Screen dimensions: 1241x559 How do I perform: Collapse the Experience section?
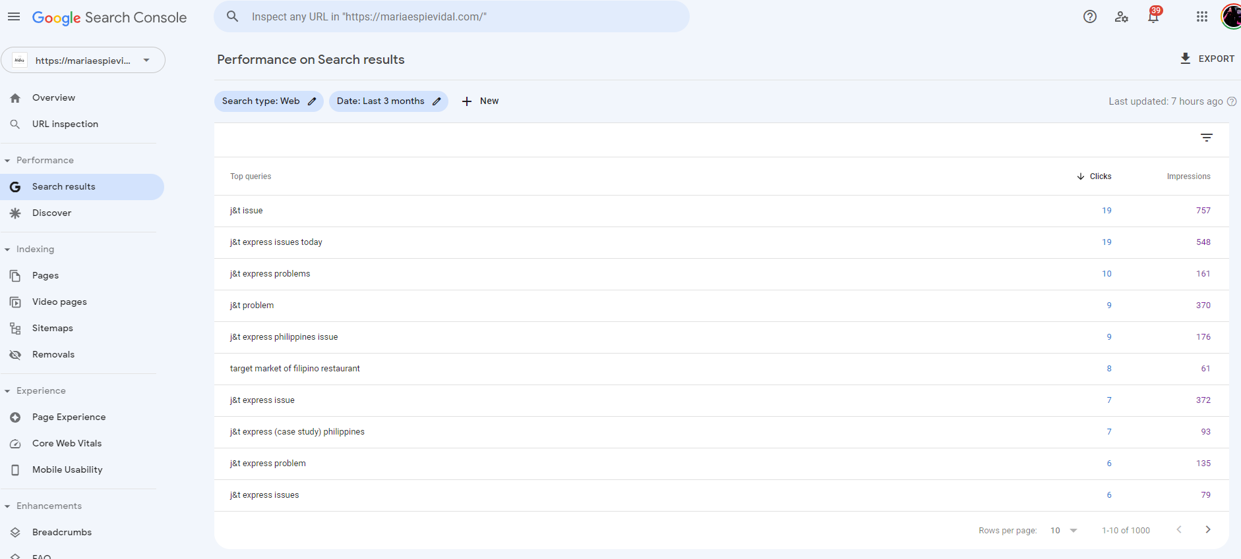7,391
